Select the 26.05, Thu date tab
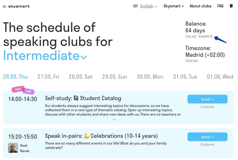Viewport: 238px width, 160px height. (x=15, y=77)
